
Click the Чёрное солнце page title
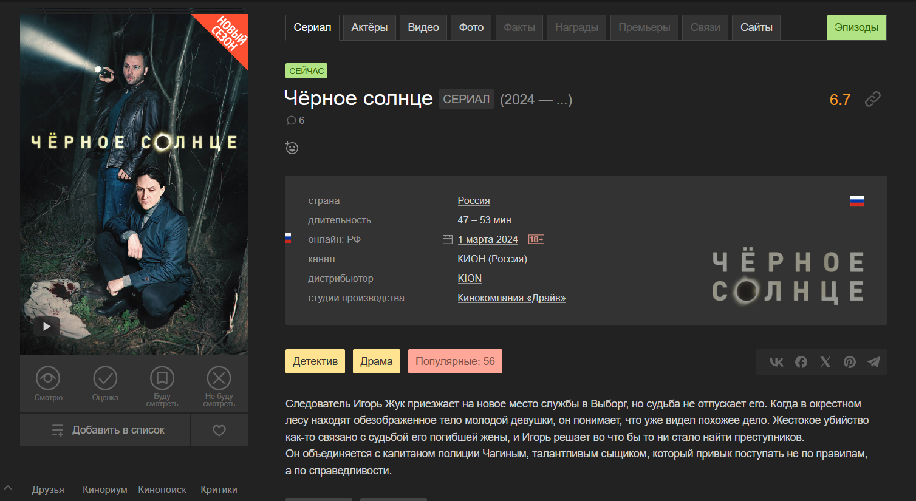358,98
